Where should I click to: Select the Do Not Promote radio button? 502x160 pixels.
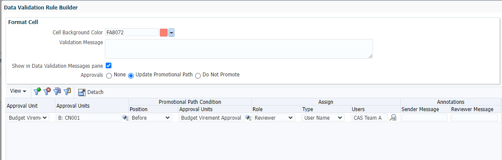pyautogui.click(x=198, y=75)
